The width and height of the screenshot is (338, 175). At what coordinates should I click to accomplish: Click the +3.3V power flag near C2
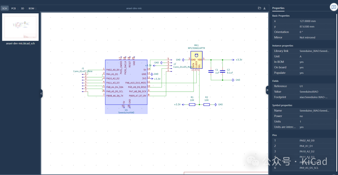237,60
